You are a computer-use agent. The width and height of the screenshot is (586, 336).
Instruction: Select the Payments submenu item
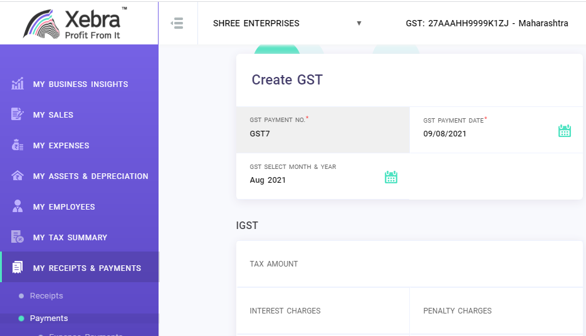click(x=49, y=318)
